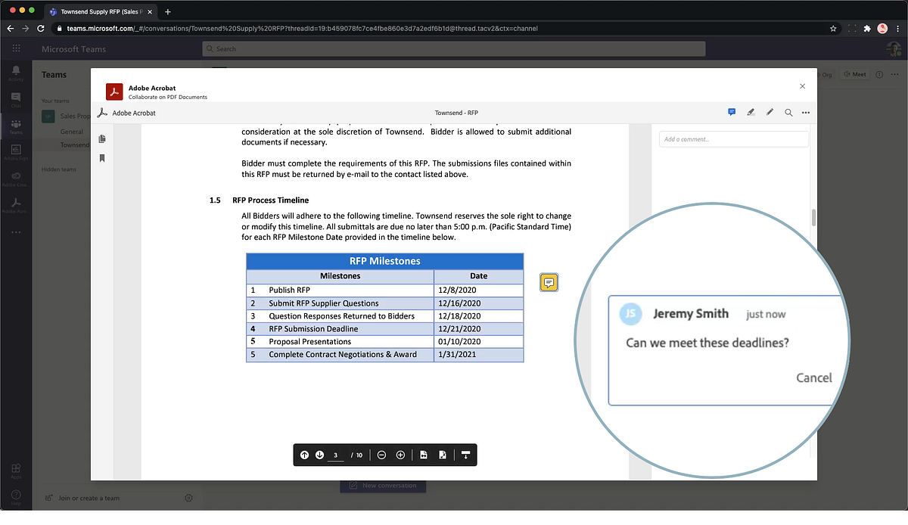Click the browser back arrow
Viewport: 908px width, 525px height.
[11, 28]
